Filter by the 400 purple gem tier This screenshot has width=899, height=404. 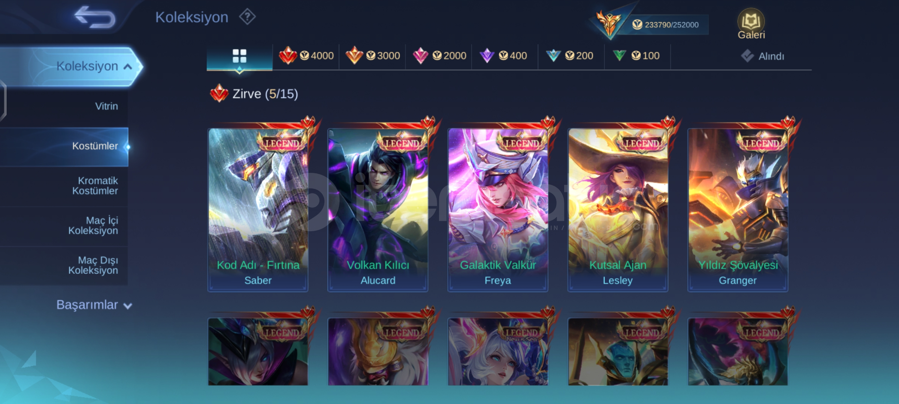point(503,56)
